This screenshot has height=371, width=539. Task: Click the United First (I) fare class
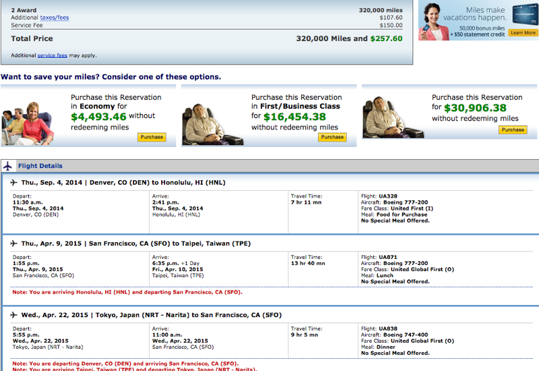point(412,208)
